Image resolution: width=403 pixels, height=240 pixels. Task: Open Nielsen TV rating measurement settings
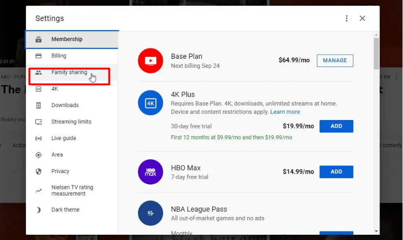pyautogui.click(x=72, y=190)
